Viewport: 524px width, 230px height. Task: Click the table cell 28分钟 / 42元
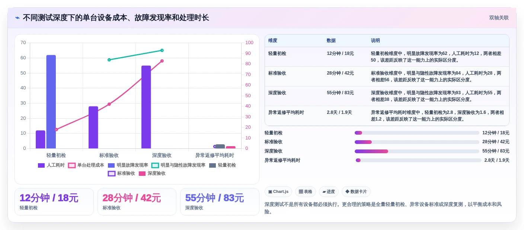point(340,73)
